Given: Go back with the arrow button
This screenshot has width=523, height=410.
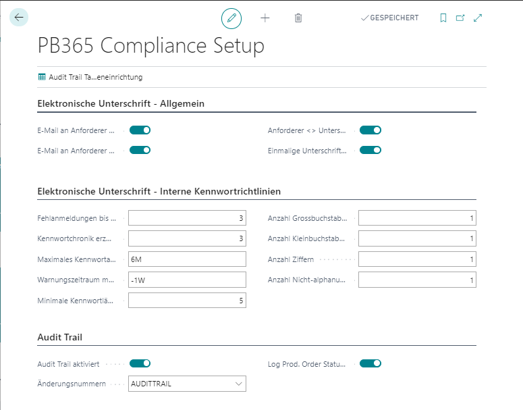Looking at the screenshot, I should click(19, 18).
